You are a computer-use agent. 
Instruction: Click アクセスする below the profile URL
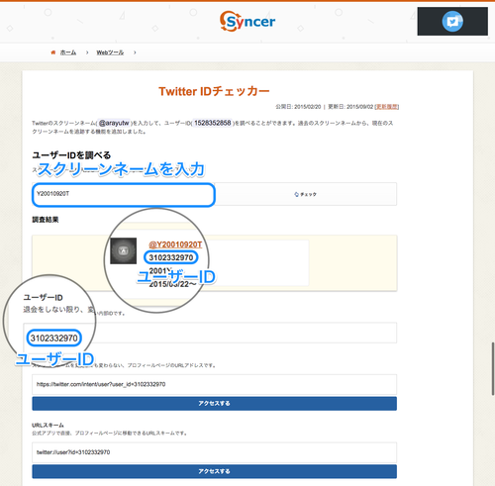[x=214, y=404]
